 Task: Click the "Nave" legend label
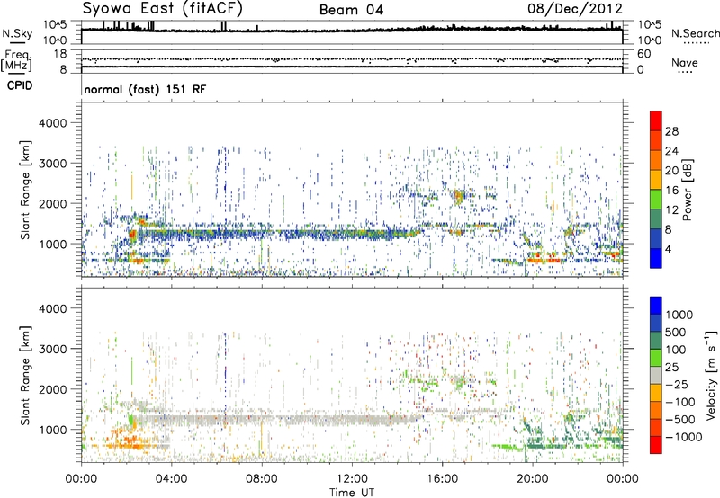point(685,62)
